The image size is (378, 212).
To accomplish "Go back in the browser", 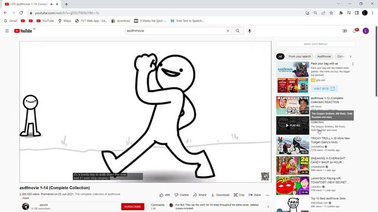I will click(x=5, y=13).
